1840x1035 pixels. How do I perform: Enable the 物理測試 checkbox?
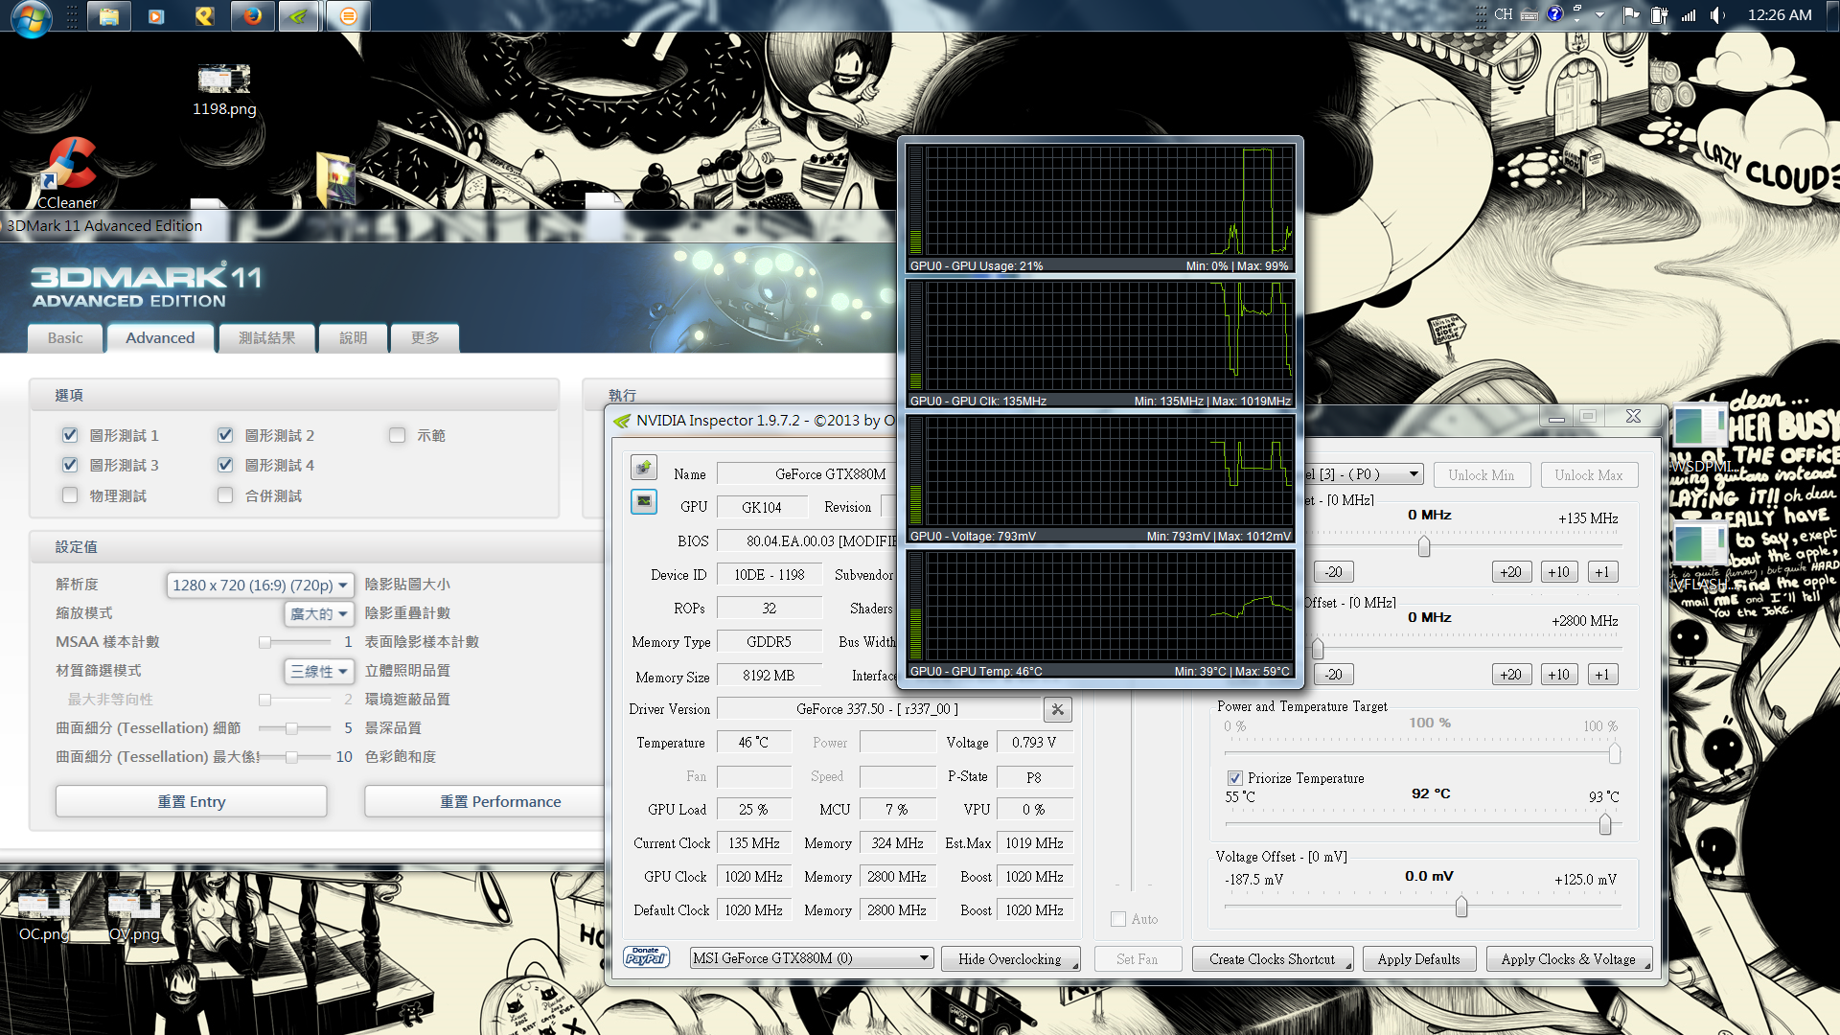pos(70,495)
